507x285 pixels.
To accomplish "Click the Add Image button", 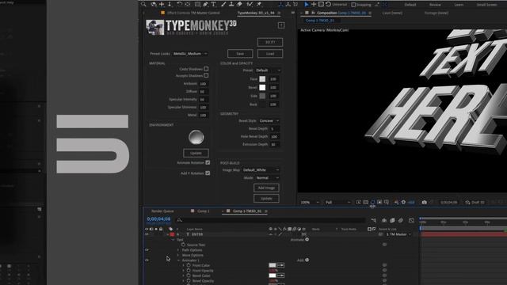I will (266, 188).
